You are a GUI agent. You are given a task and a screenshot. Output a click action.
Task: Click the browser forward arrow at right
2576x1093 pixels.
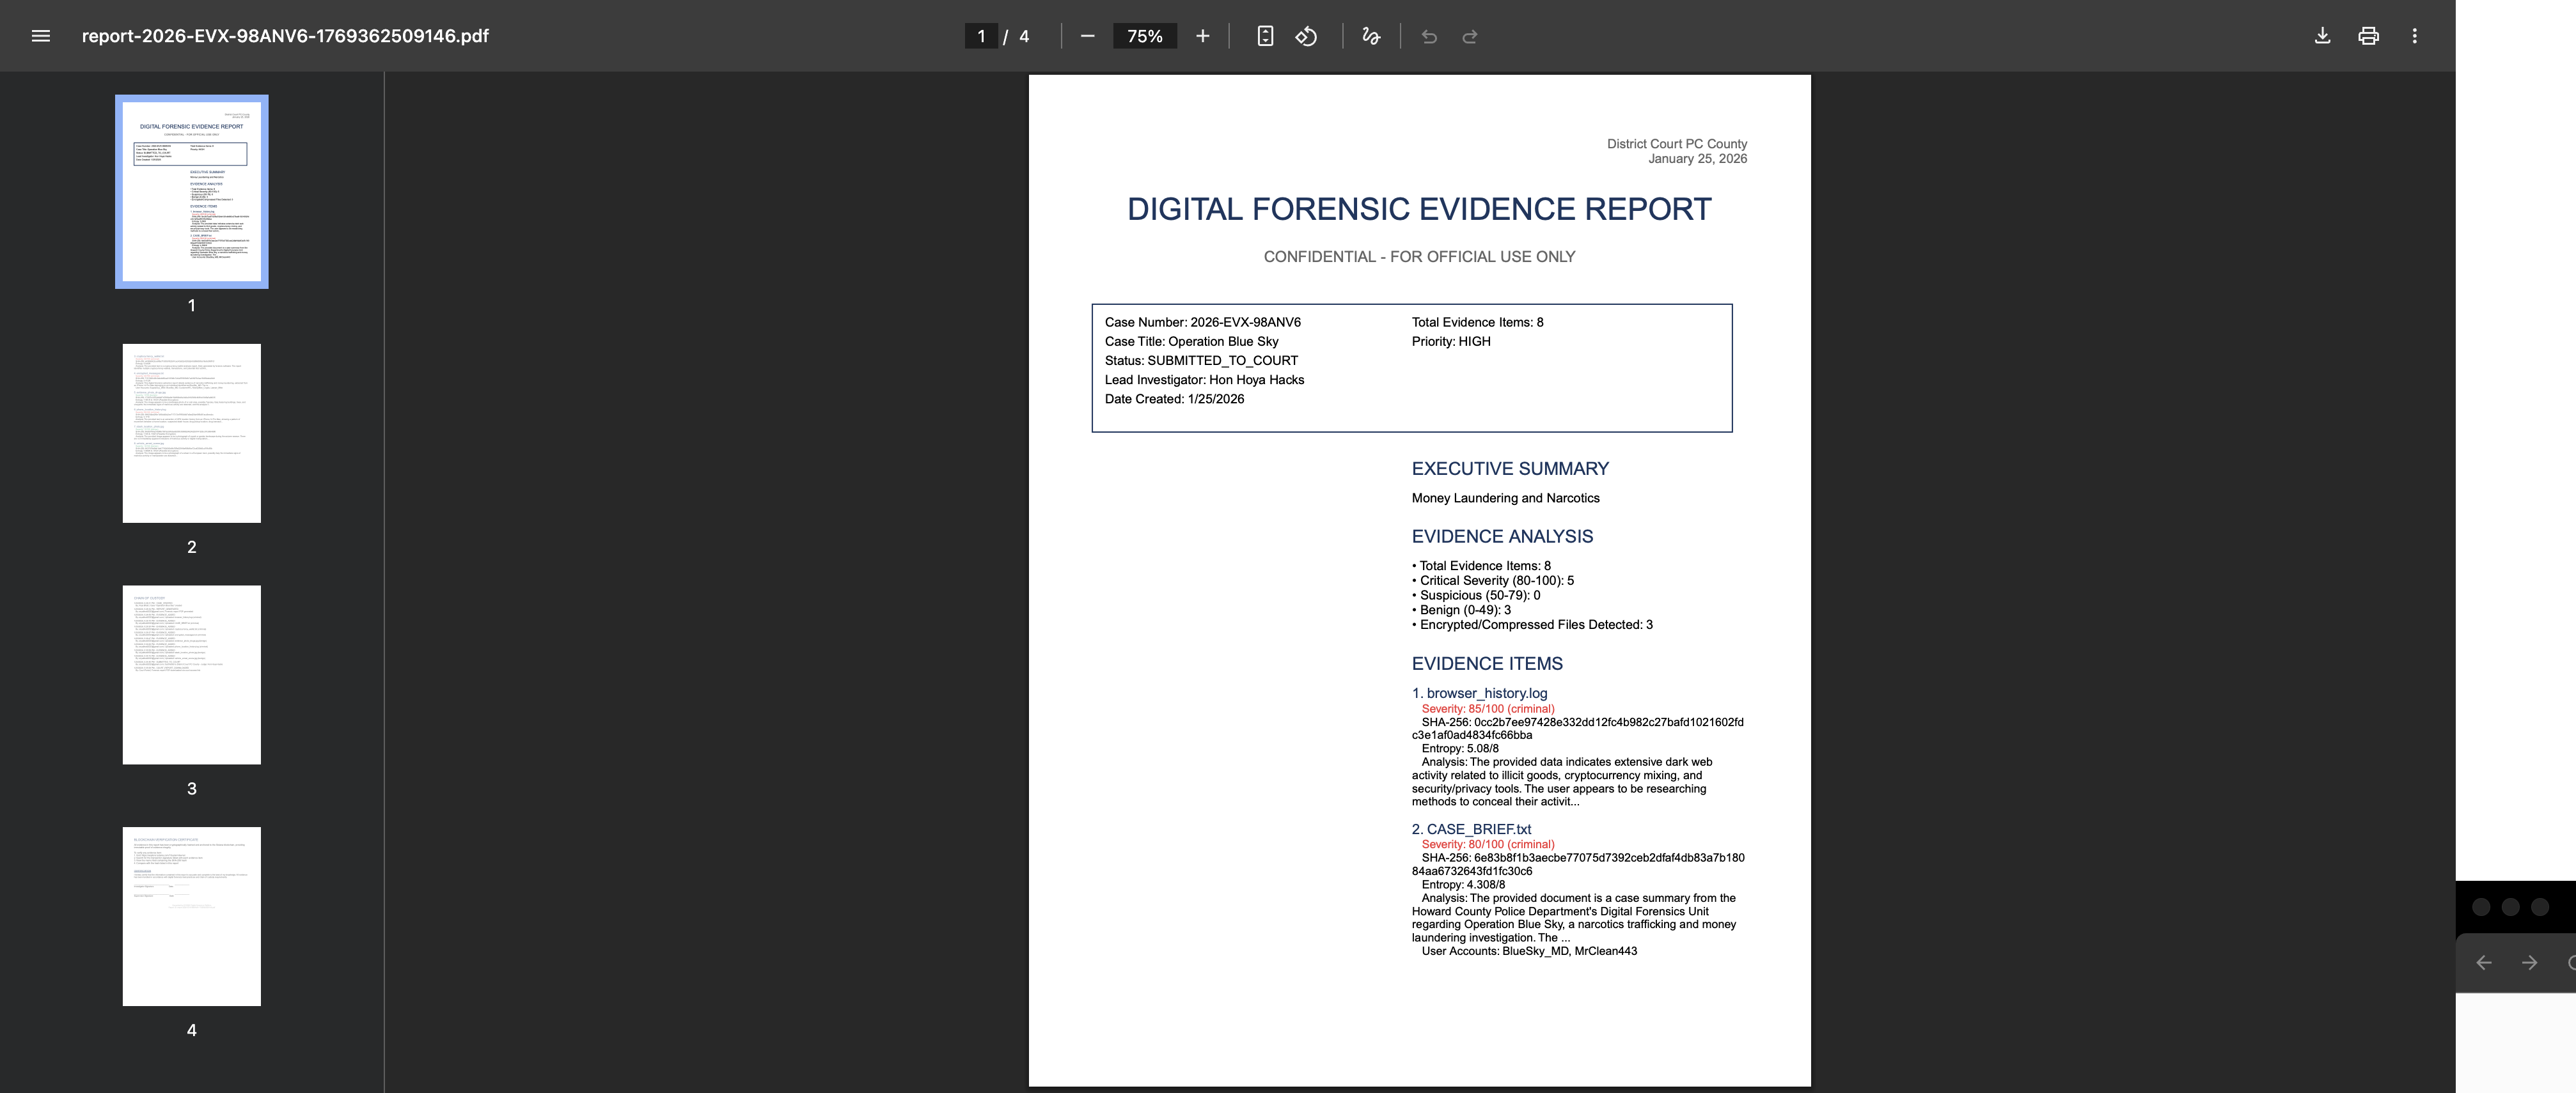point(2529,962)
